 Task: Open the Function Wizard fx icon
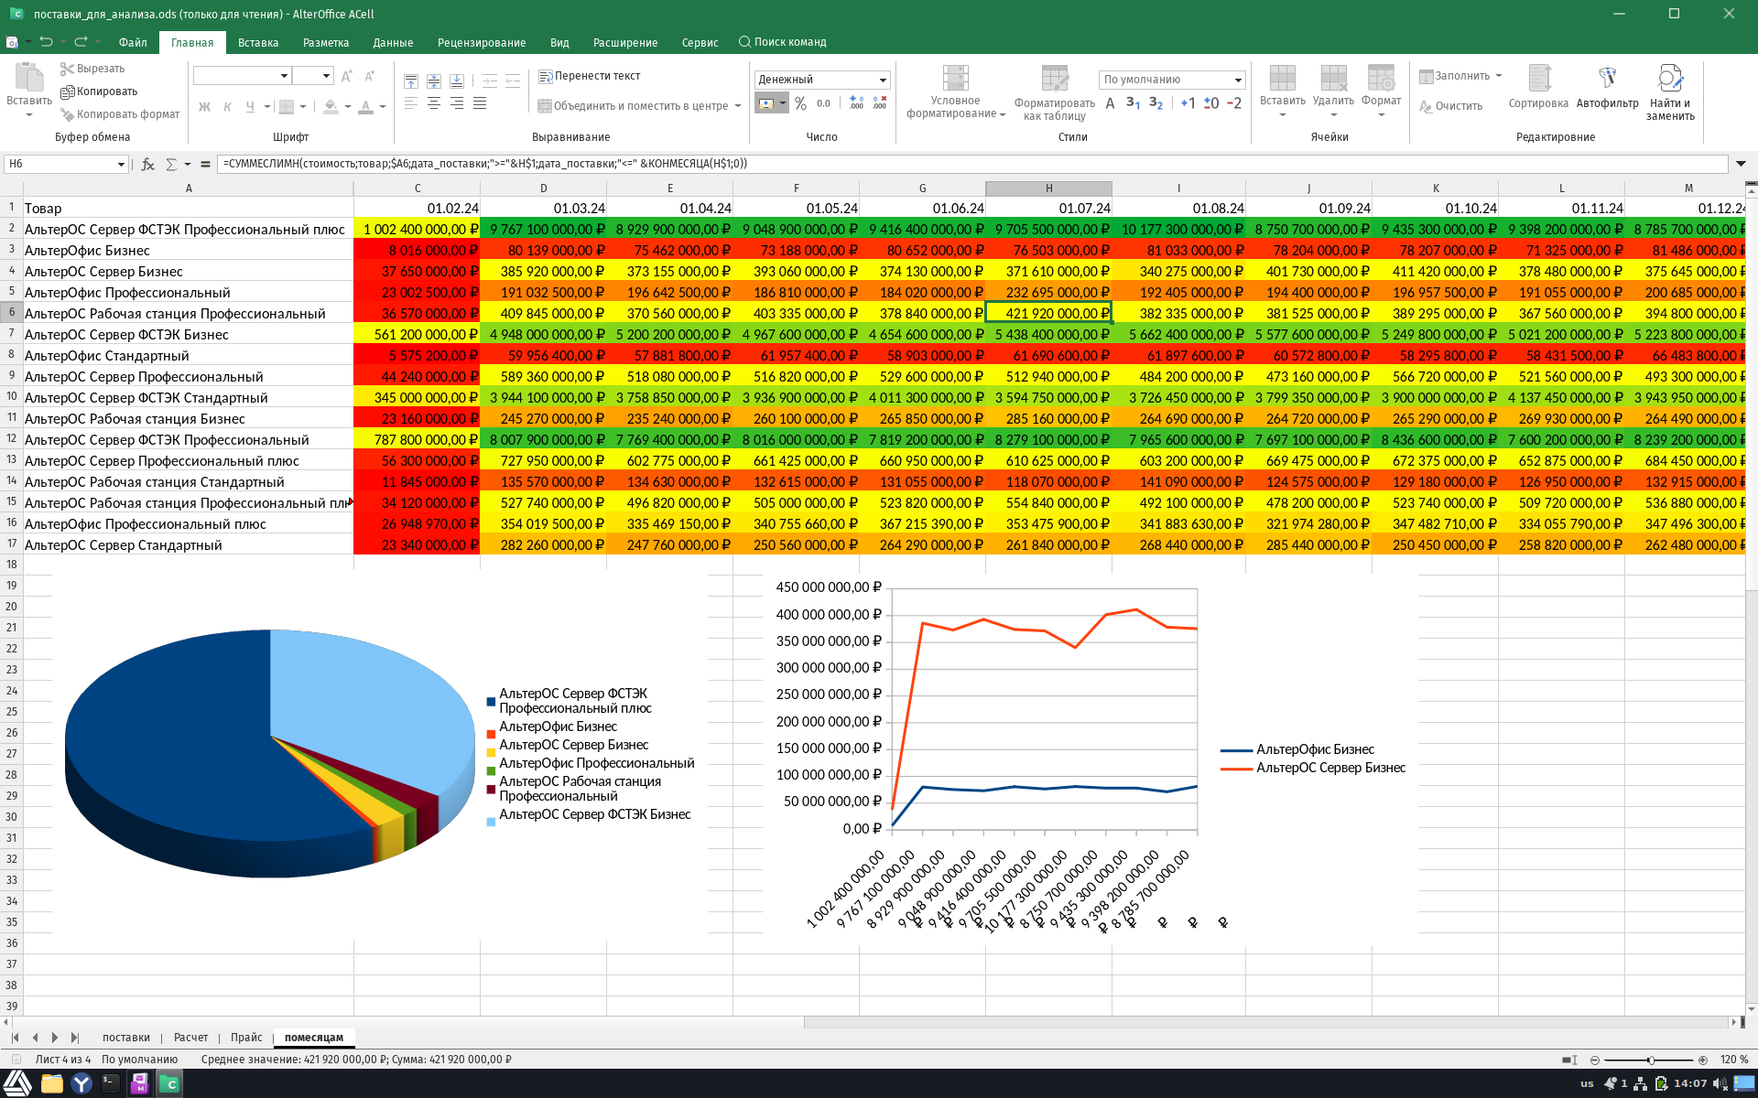pos(147,164)
